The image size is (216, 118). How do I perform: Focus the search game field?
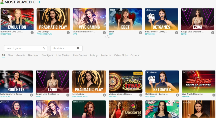(26, 48)
